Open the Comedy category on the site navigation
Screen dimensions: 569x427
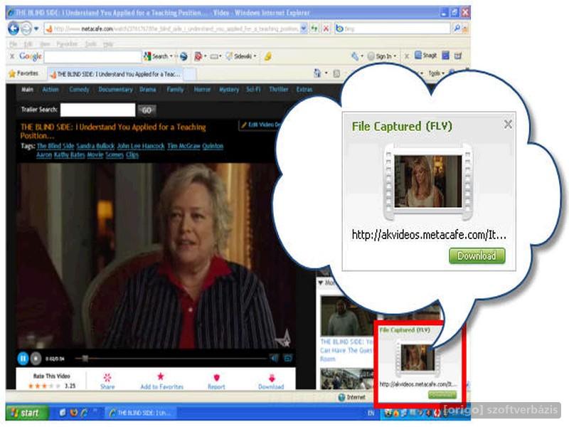[79, 90]
